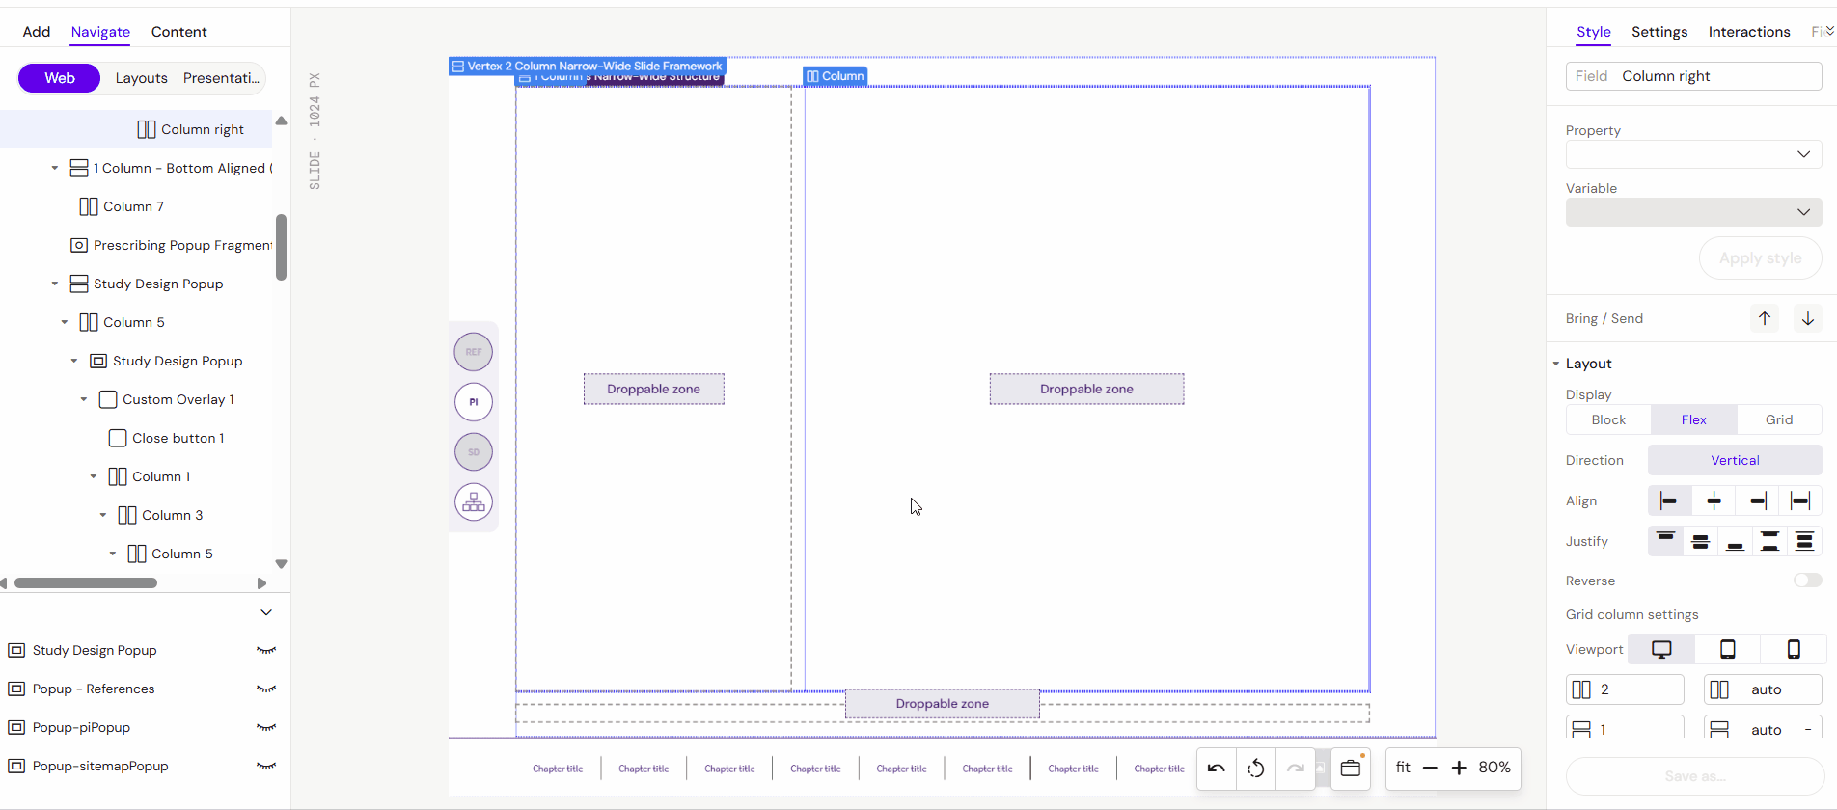Set Display to Block
Image resolution: width=1837 pixels, height=810 pixels.
click(x=1608, y=419)
